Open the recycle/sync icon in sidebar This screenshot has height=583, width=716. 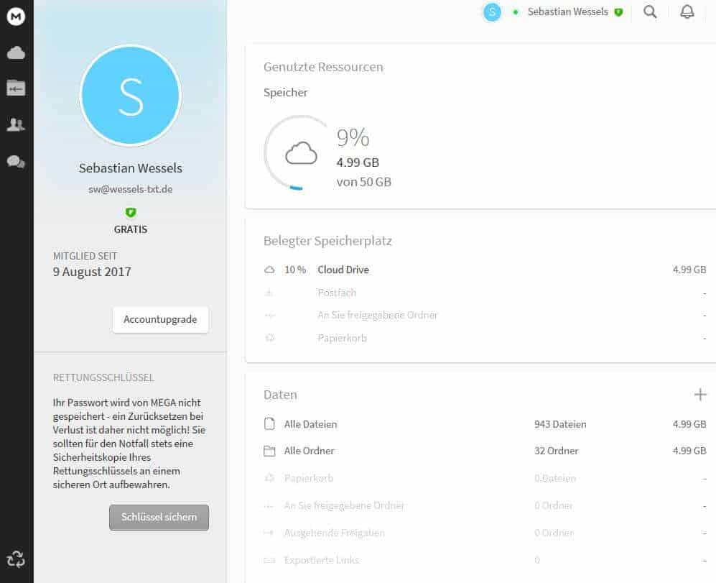[16, 559]
